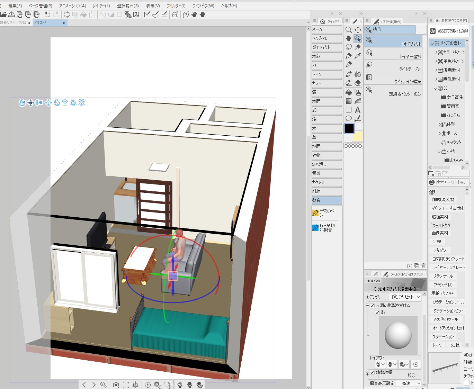Select the ライトテーブル sub tool
Viewport: 474px width, 389px height.
click(393, 66)
